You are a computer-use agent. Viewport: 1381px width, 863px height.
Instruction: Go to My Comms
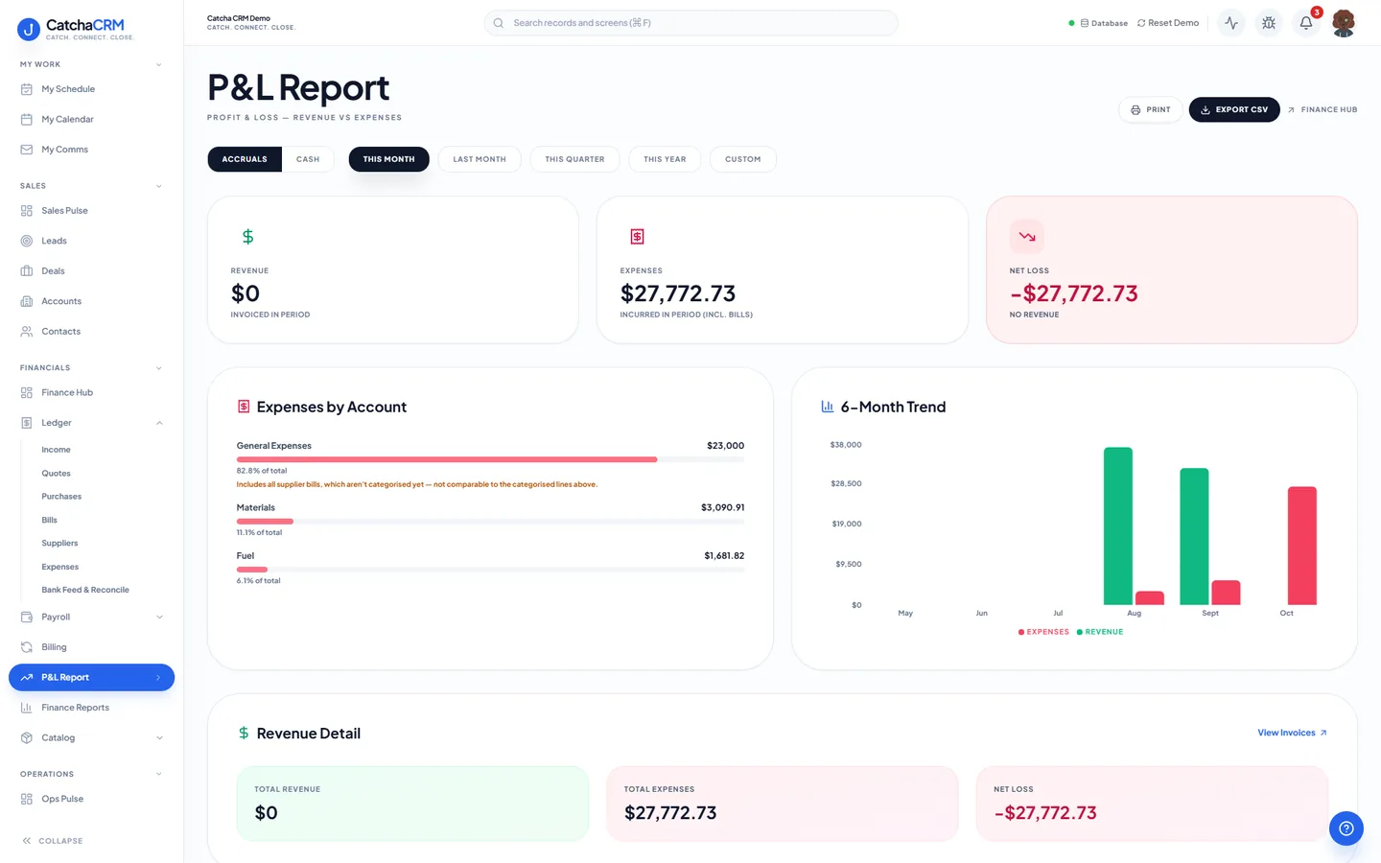pyautogui.click(x=91, y=150)
